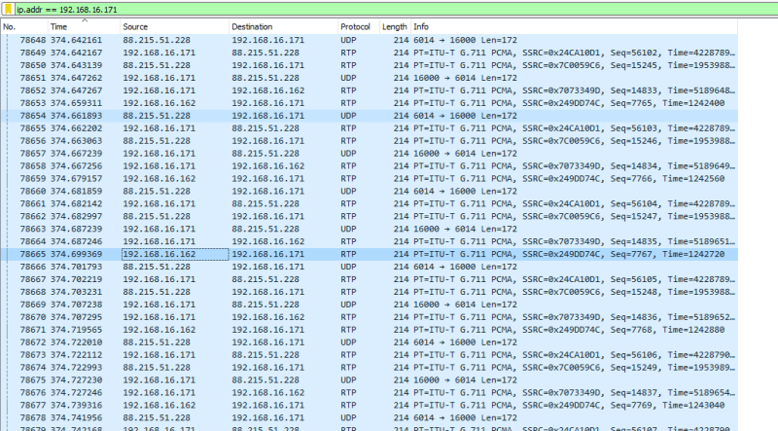Select packet row 78675
This screenshot has width=778, height=431.
click(x=370, y=379)
